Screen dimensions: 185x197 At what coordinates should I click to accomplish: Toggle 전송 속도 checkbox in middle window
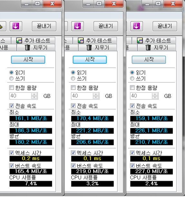click(x=73, y=106)
